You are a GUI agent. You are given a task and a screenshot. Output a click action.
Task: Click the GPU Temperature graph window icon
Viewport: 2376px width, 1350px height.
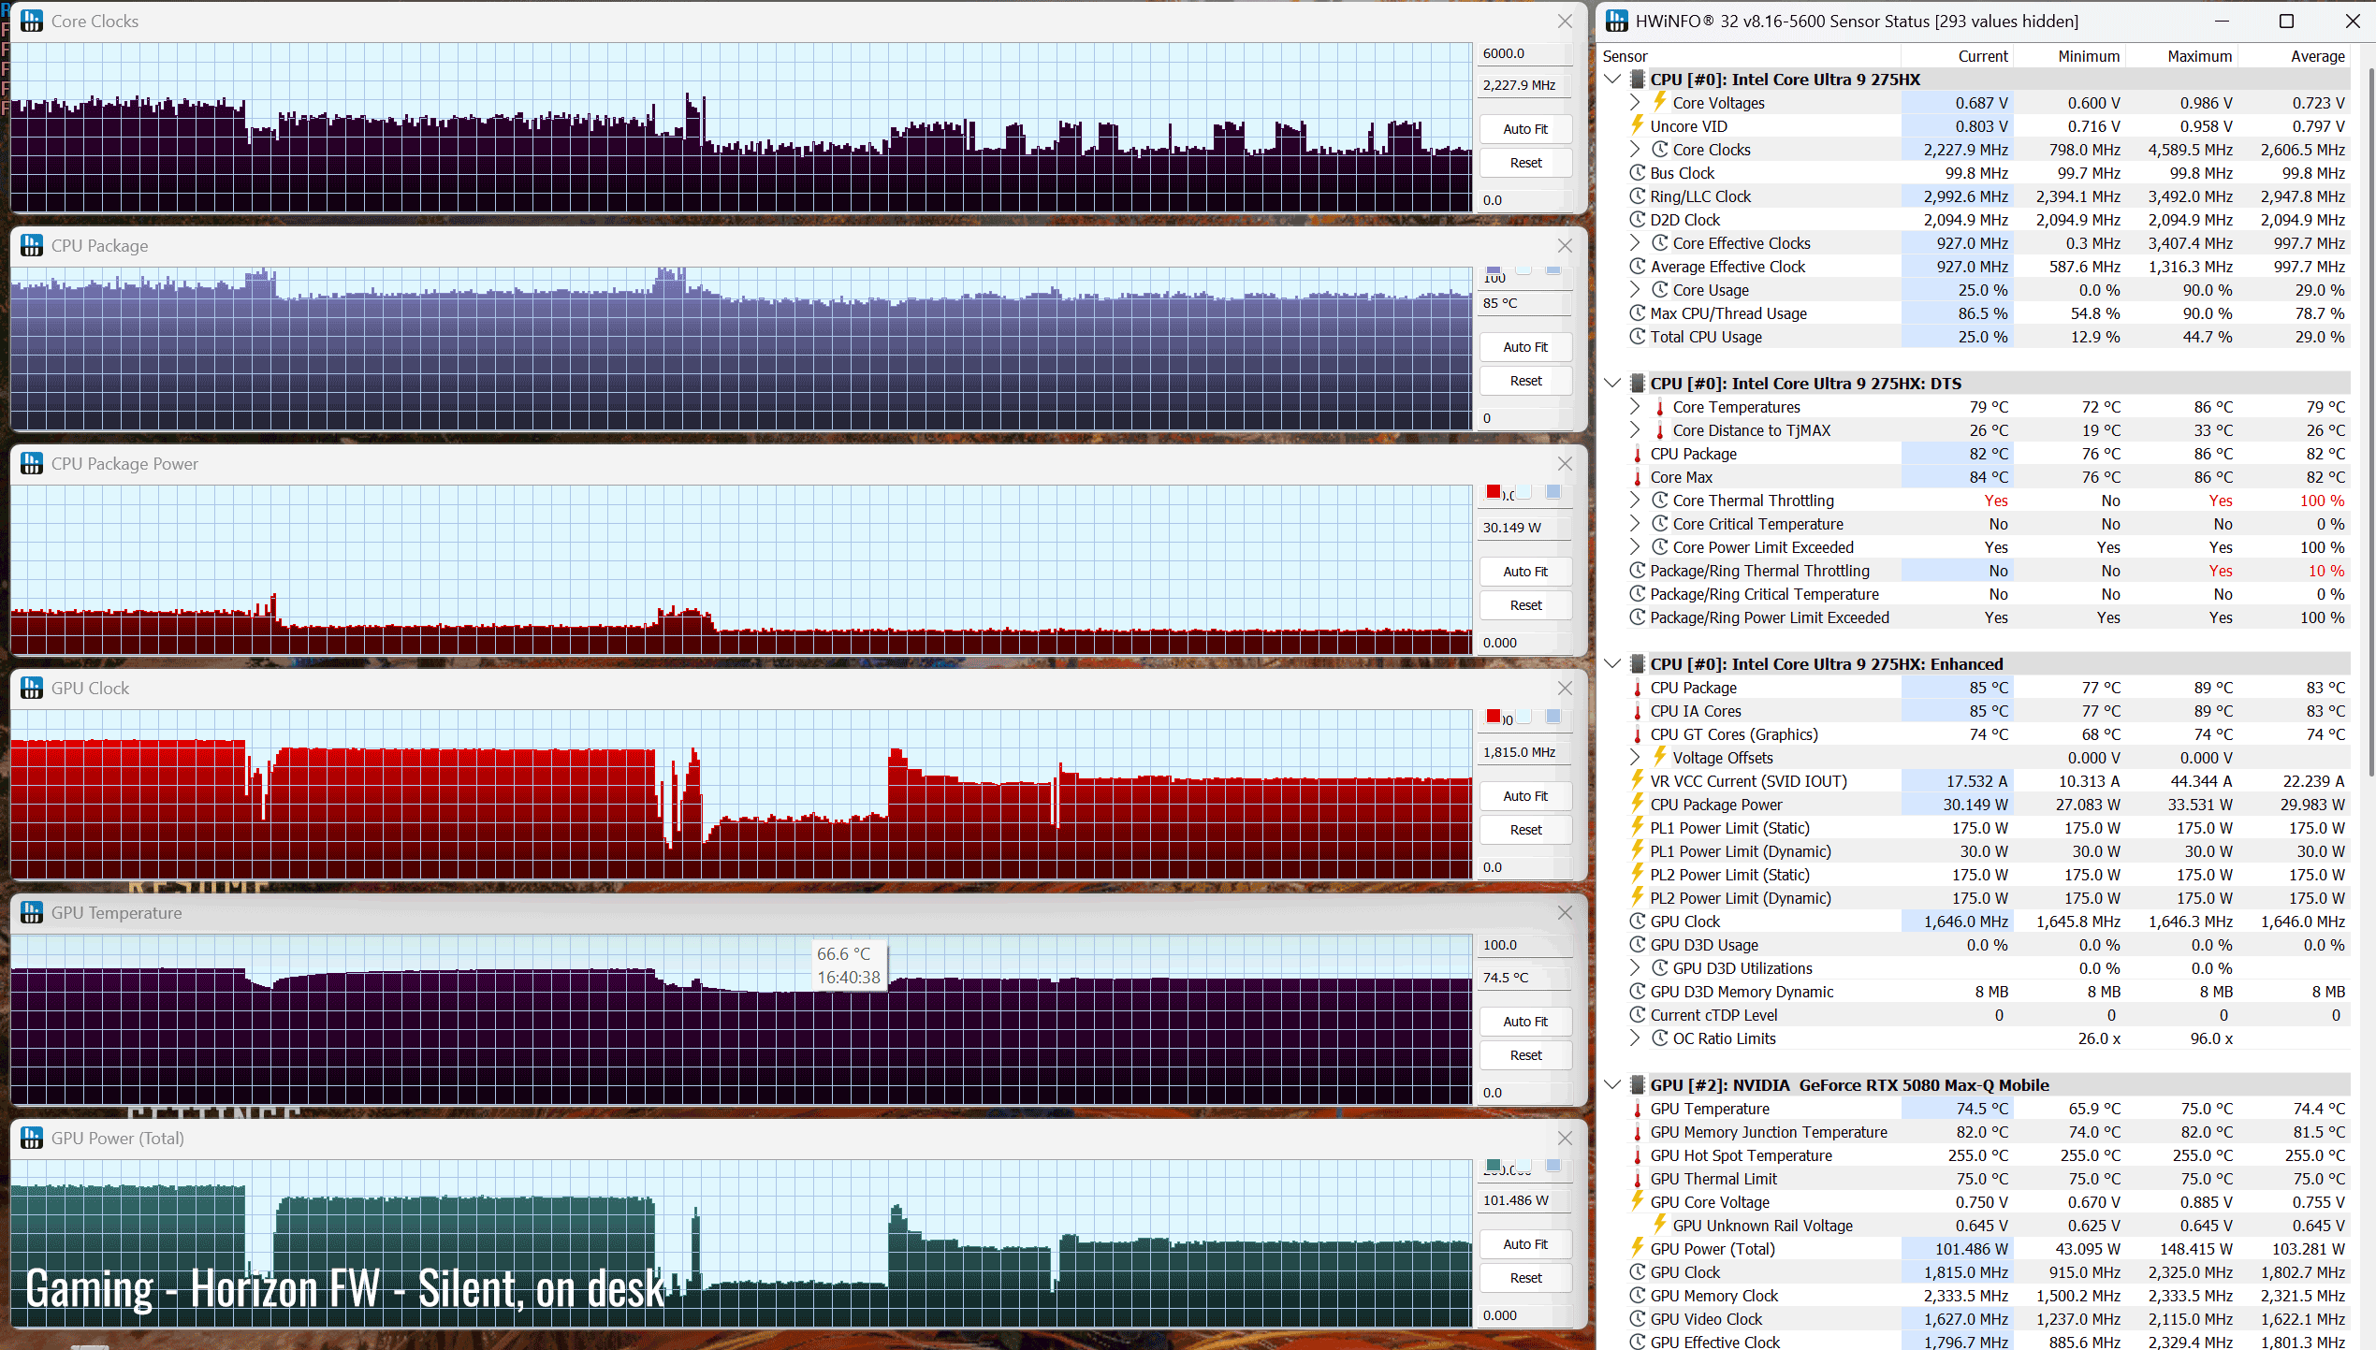(32, 912)
